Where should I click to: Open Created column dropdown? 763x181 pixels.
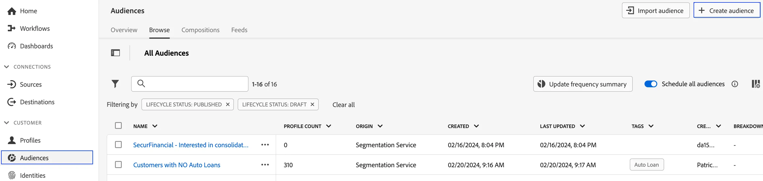point(476,126)
